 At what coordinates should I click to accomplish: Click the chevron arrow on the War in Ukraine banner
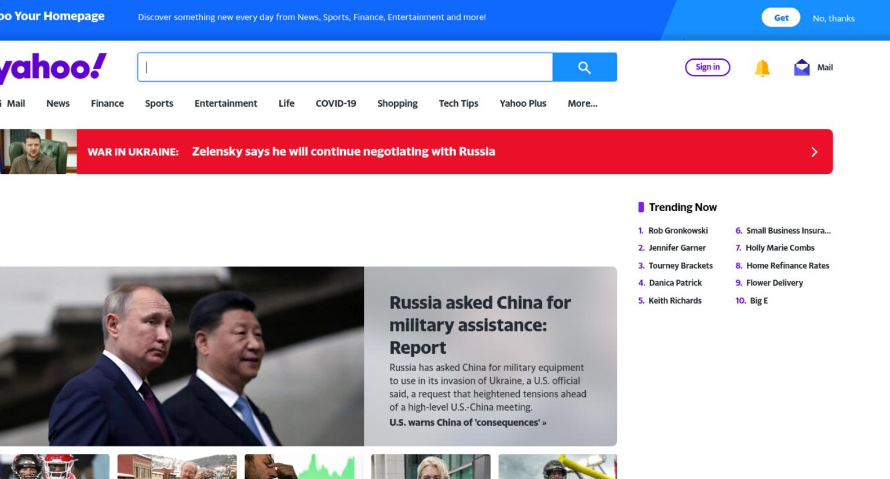tap(814, 152)
